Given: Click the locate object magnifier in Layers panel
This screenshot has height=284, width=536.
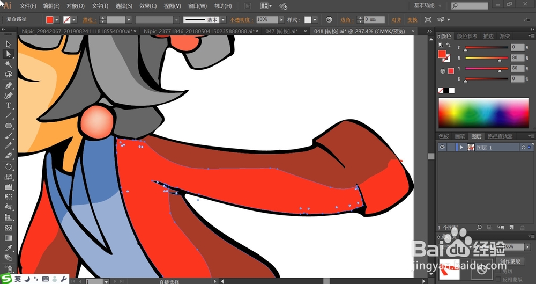Looking at the screenshot, I should click(x=479, y=227).
